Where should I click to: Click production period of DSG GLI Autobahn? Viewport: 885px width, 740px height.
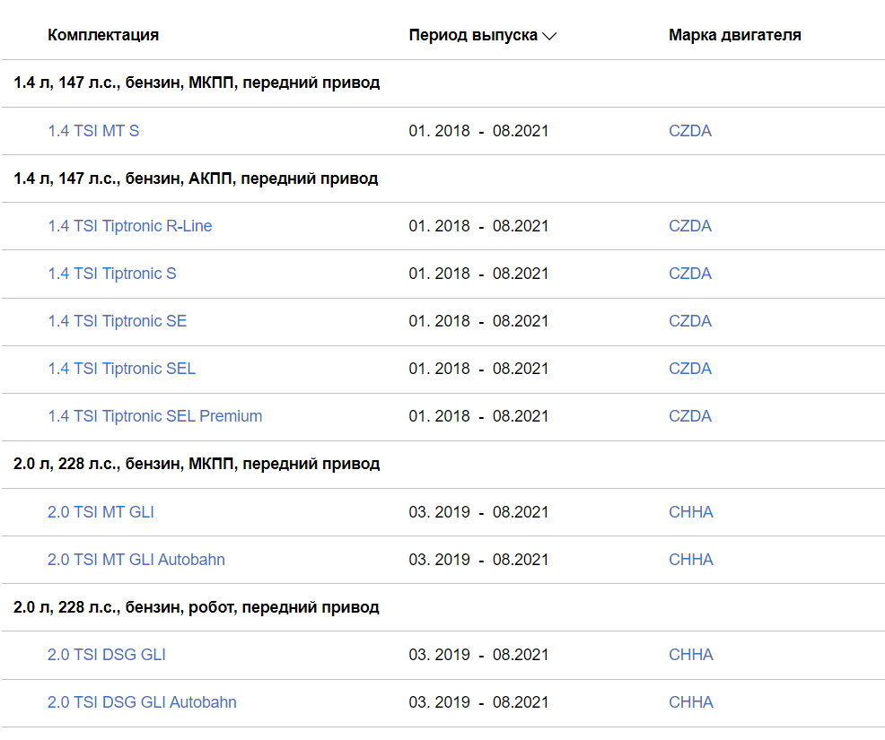tap(478, 702)
